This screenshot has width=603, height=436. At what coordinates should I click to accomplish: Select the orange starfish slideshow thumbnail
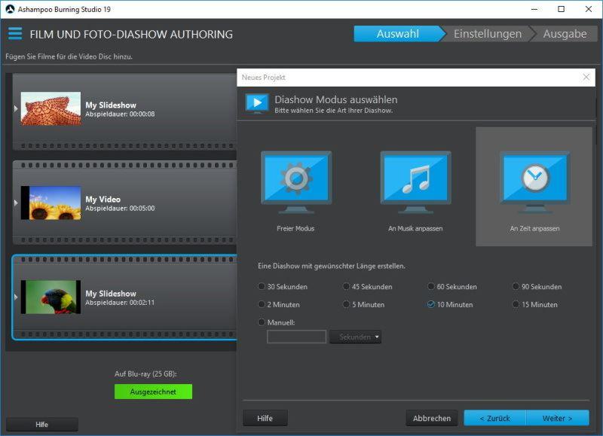(51, 108)
